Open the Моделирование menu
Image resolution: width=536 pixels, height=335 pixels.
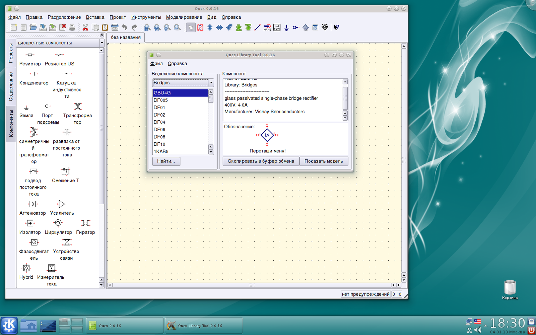pos(184,17)
